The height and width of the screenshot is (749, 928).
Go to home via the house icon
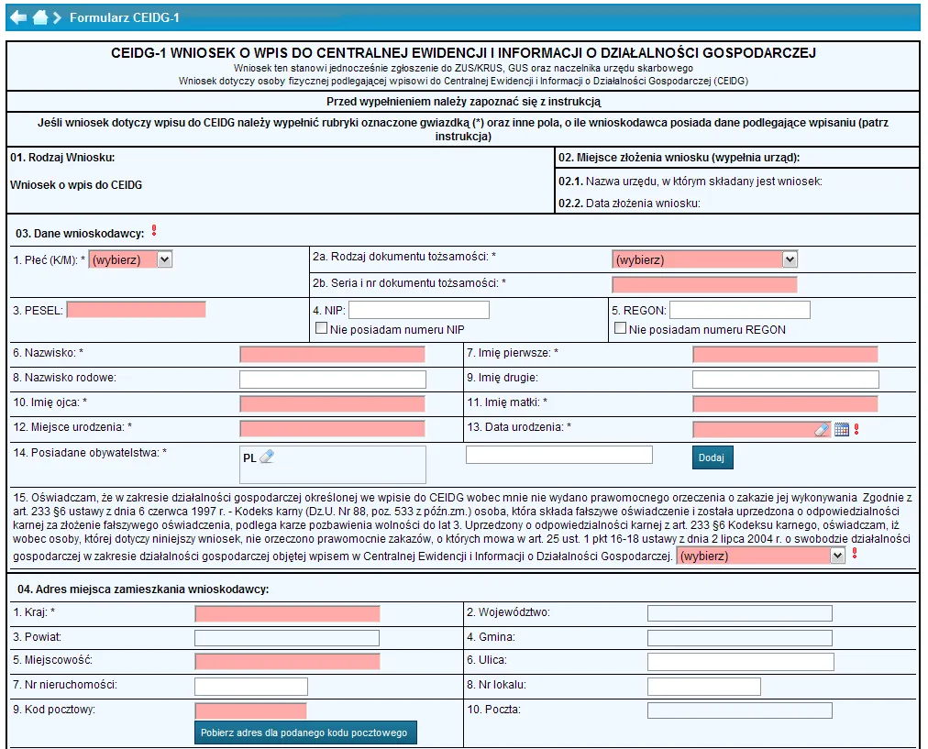[x=40, y=17]
